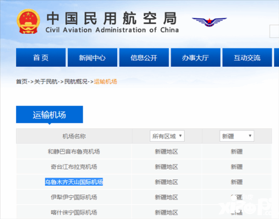279x219 pixels.
Task: Open the 新闻中心 navigation tab
Action: (x=92, y=58)
